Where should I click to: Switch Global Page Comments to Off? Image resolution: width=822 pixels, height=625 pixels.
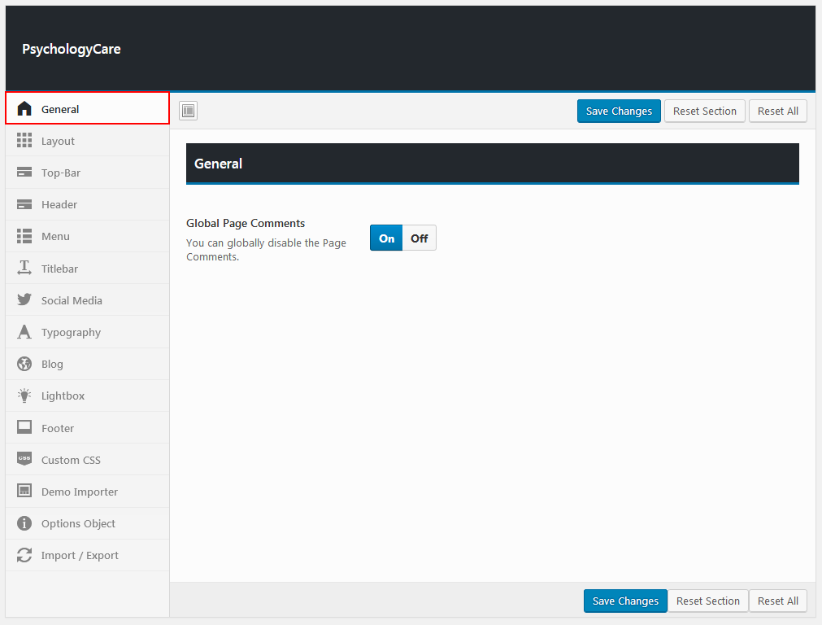tap(419, 238)
